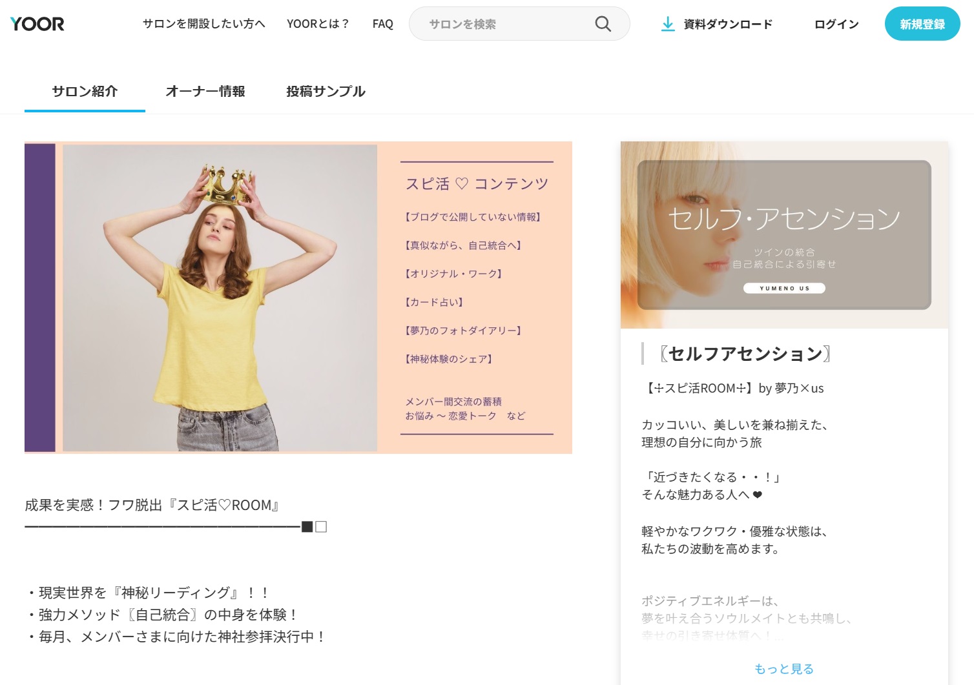This screenshot has height=685, width=974.
Task: Click the download arrow icon
Action: click(x=668, y=24)
